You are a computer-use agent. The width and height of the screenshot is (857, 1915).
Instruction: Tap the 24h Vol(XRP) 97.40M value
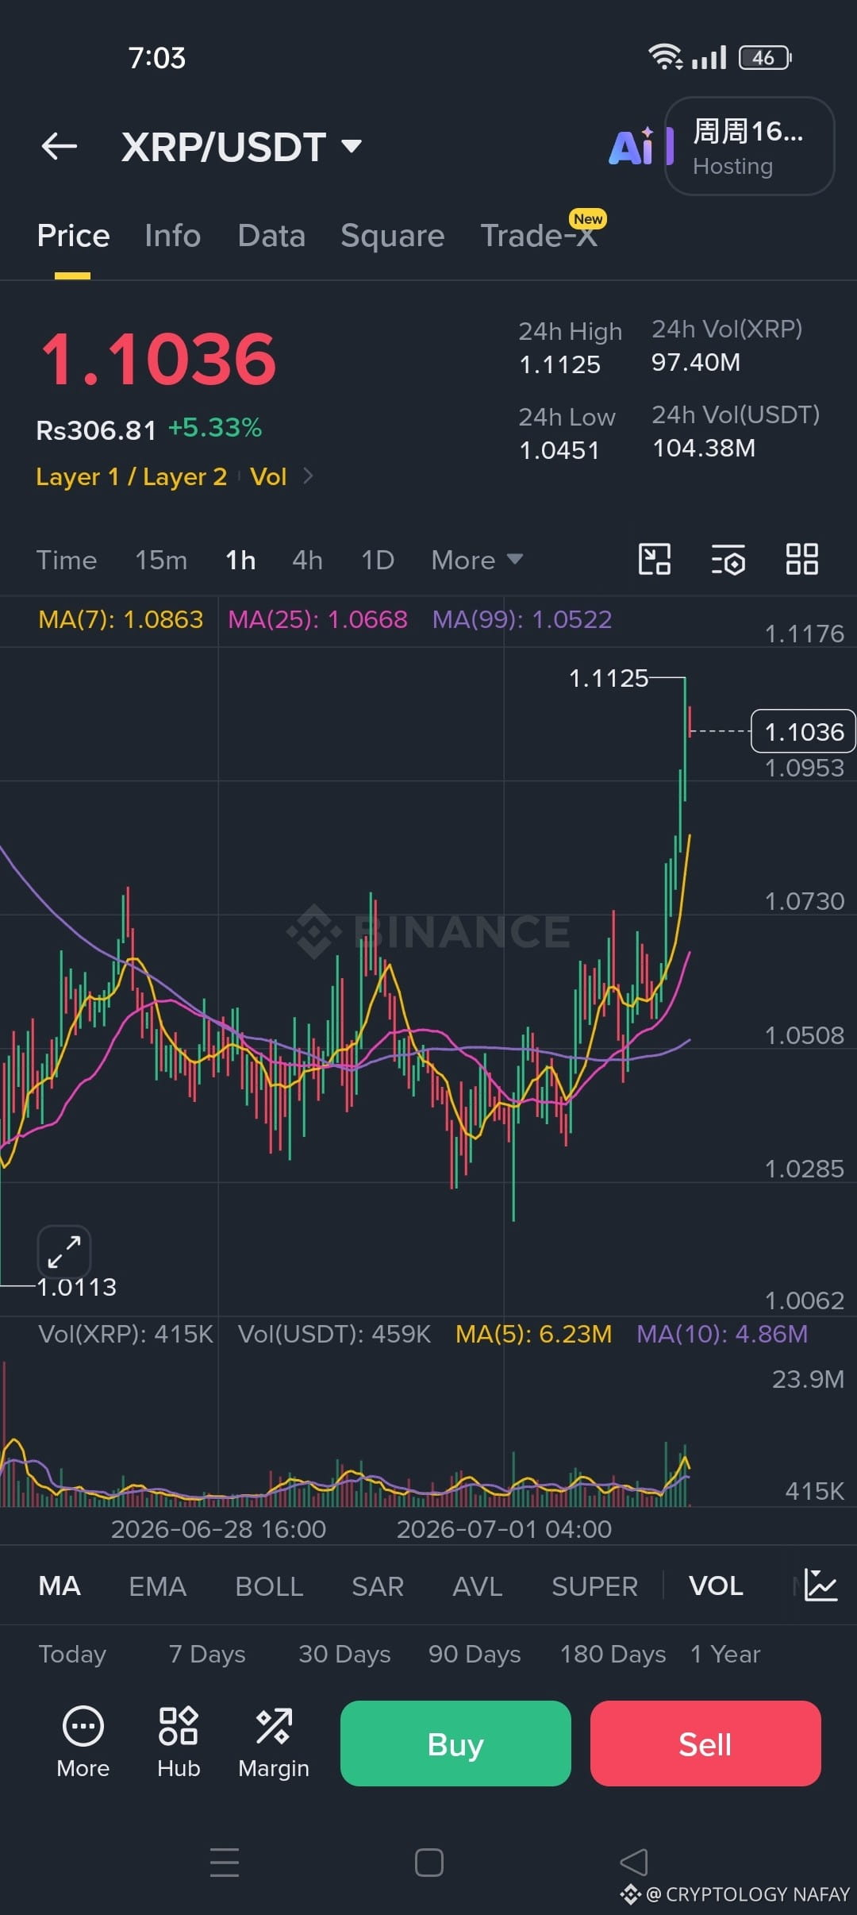coord(696,363)
